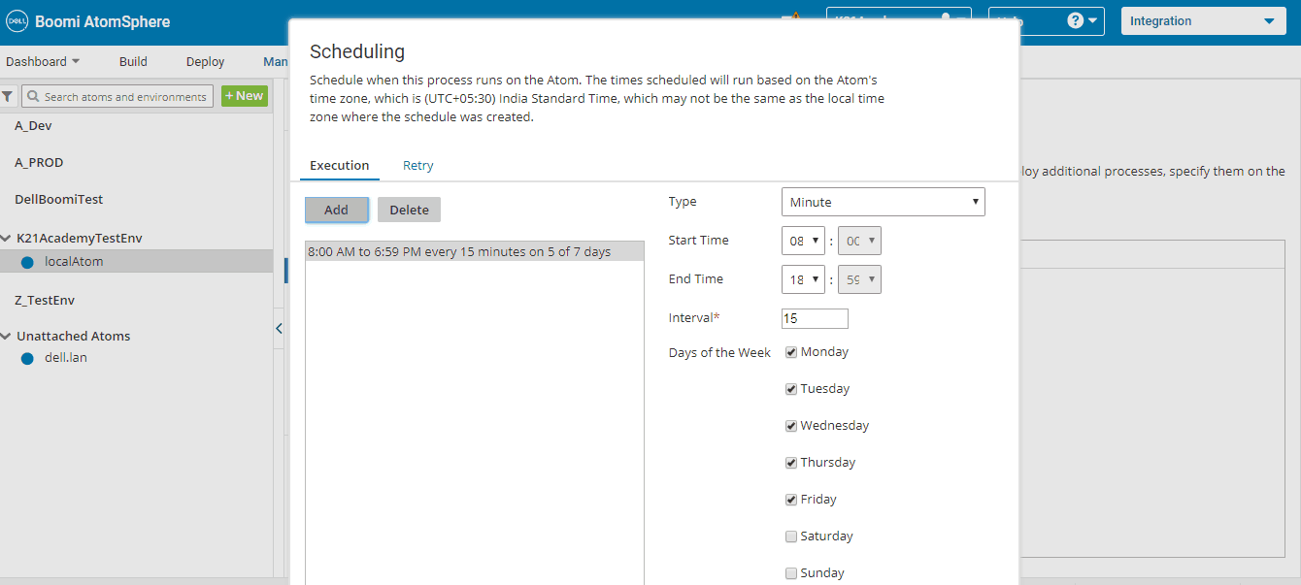
Task: Uncheck the Monday checkbox
Action: [x=791, y=352]
